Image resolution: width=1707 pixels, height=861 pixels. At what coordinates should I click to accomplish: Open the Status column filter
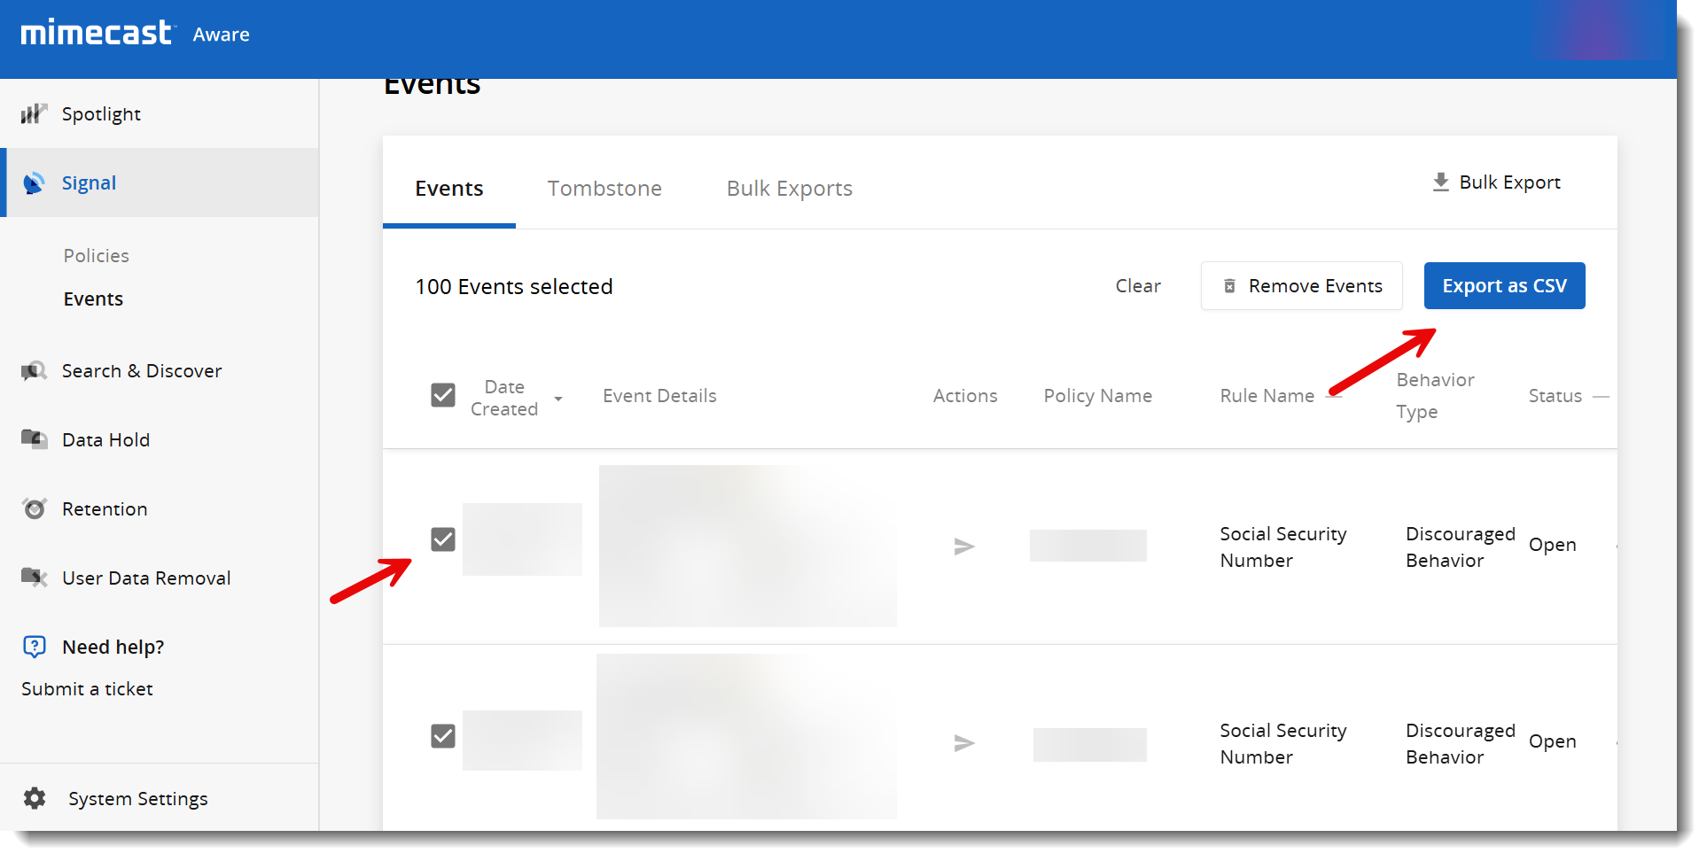pos(1601,397)
